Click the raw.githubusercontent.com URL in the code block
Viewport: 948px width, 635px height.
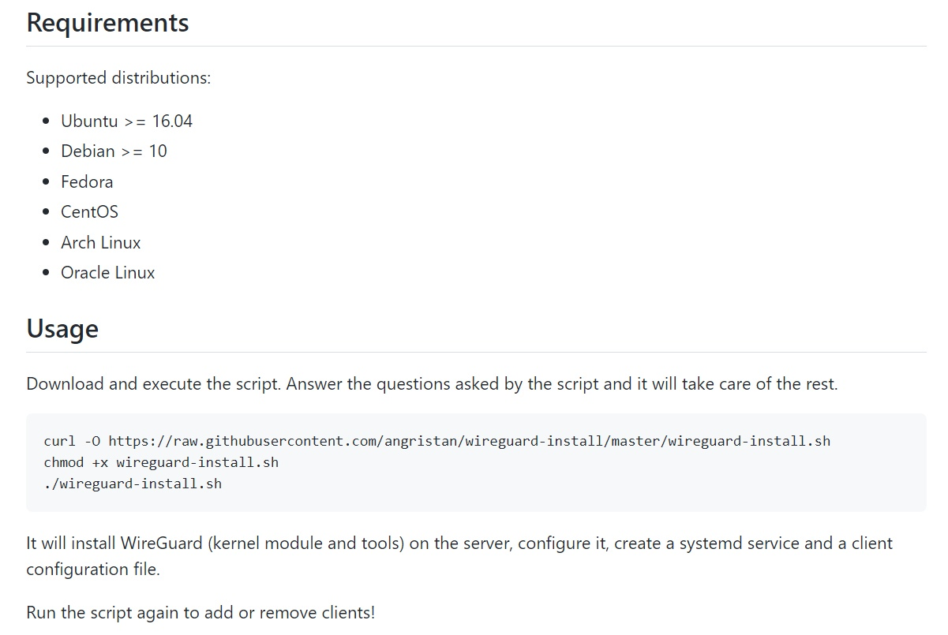[469, 441]
